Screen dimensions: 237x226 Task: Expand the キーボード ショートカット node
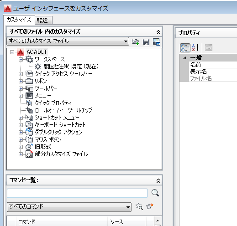tap(21, 125)
